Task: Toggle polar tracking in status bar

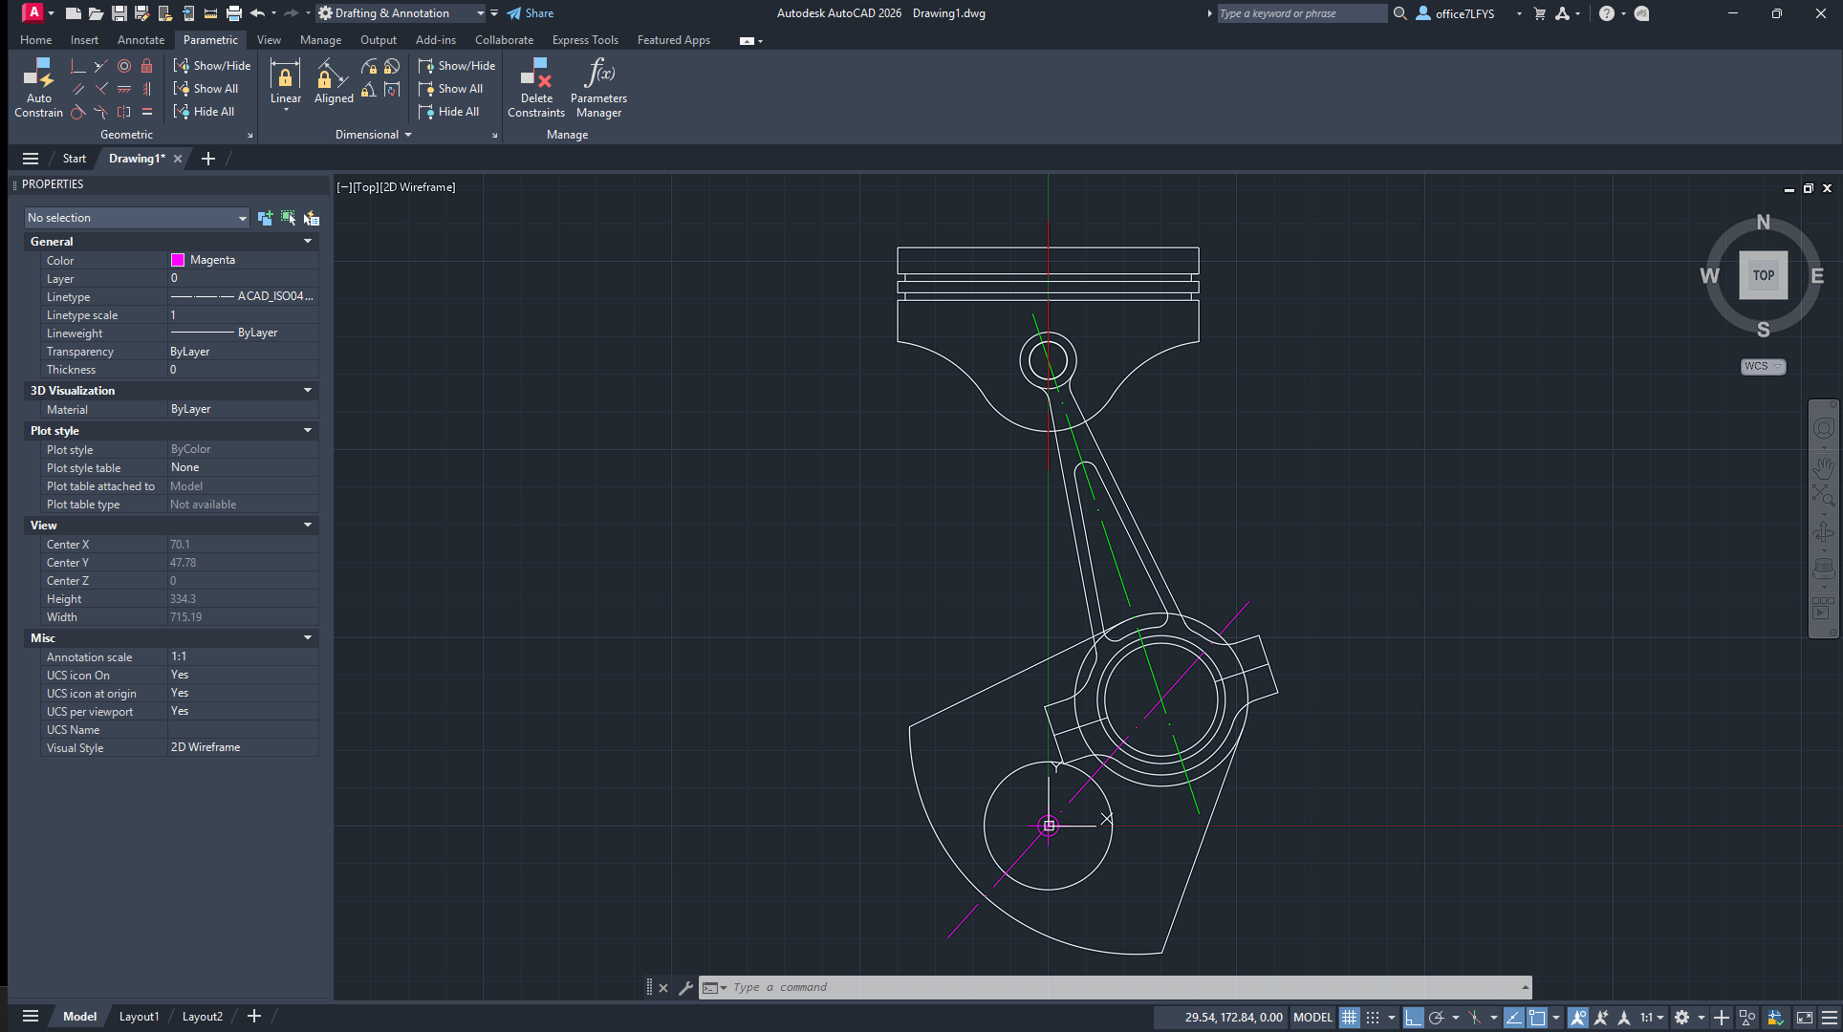Action: pyautogui.click(x=1436, y=1018)
